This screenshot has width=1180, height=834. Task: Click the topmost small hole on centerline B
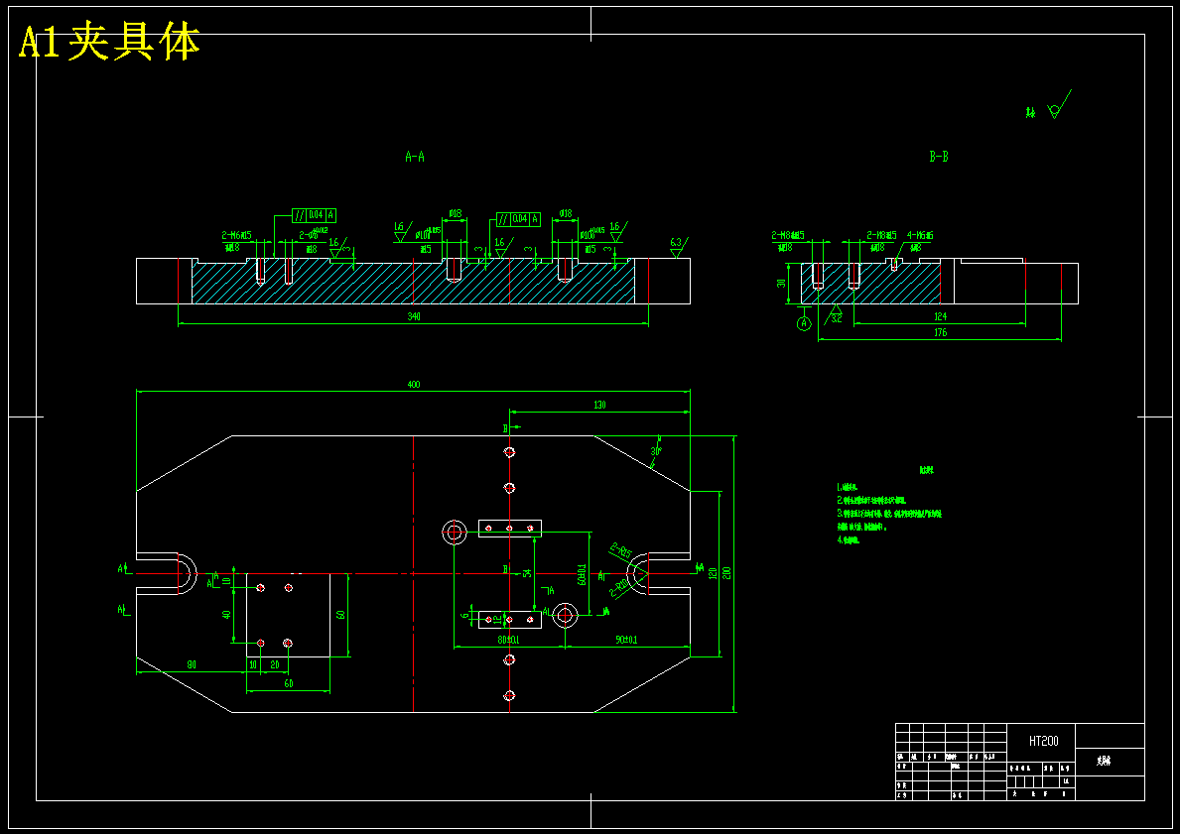(x=509, y=452)
